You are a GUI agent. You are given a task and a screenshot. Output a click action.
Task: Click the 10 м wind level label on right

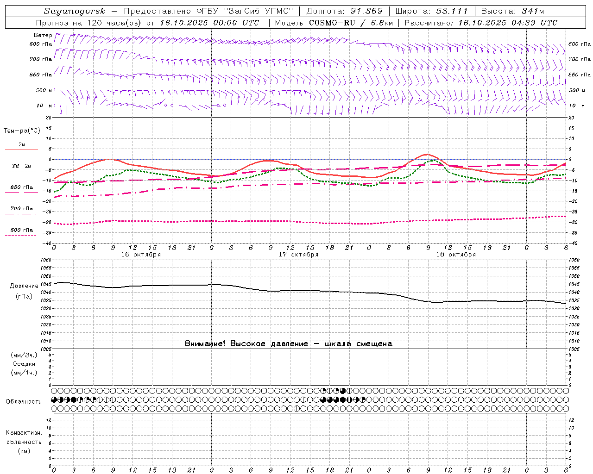point(576,106)
